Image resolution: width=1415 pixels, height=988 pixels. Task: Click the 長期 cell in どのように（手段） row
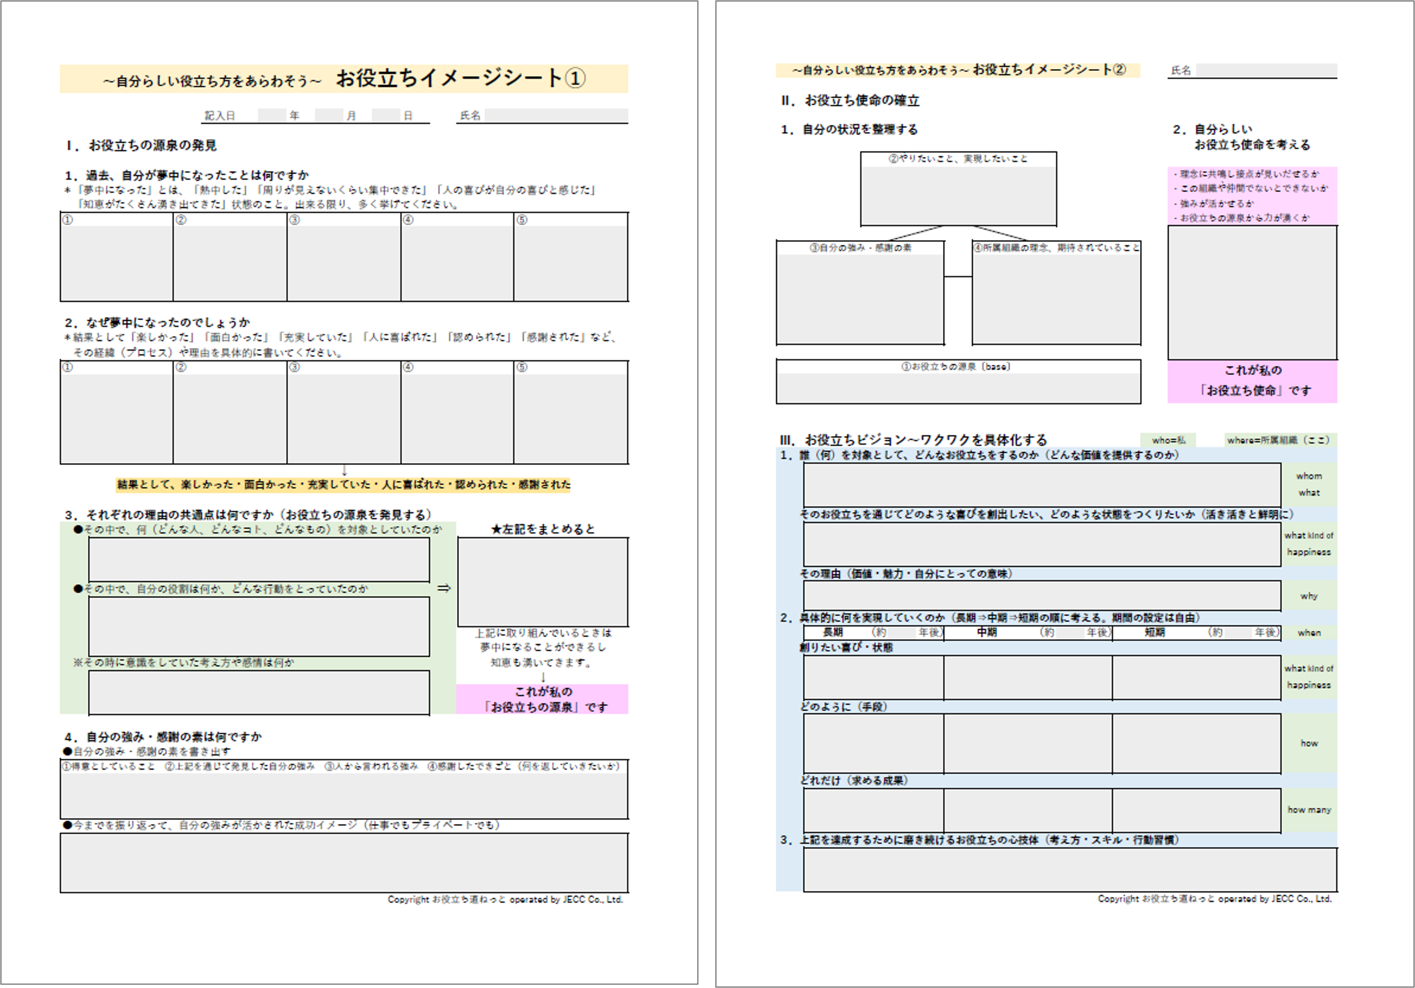click(874, 743)
